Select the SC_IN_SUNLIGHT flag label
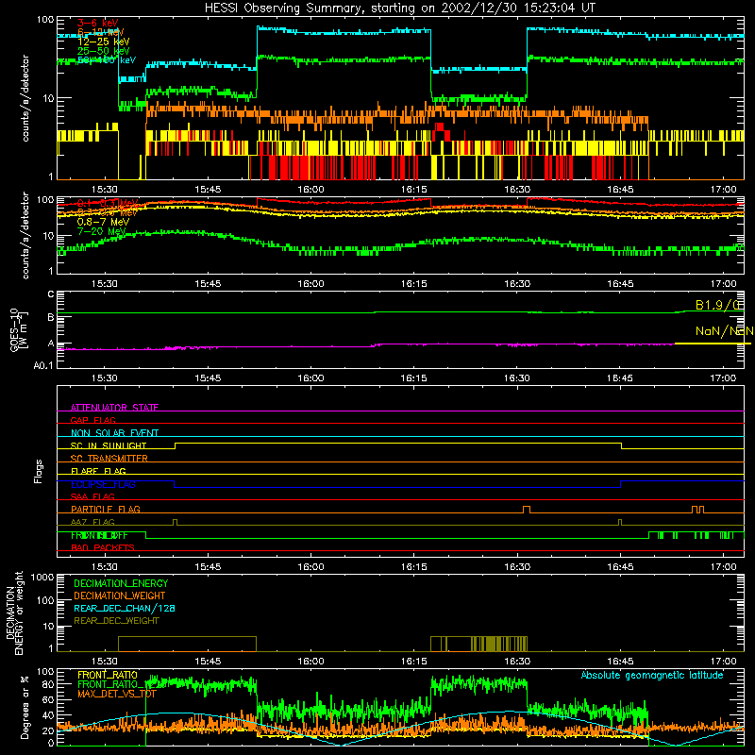755x755 pixels. coord(109,445)
